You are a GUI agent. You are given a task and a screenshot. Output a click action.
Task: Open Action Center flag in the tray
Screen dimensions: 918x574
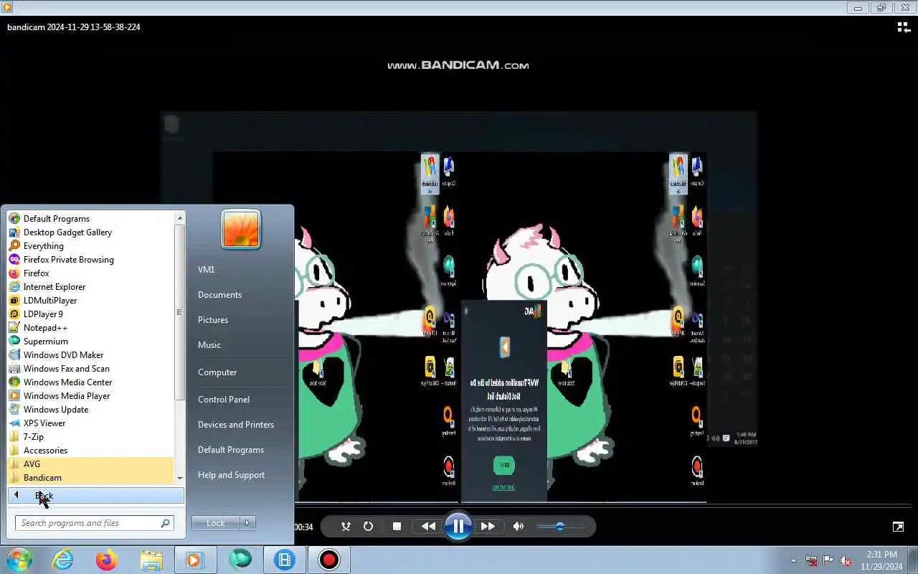(828, 560)
